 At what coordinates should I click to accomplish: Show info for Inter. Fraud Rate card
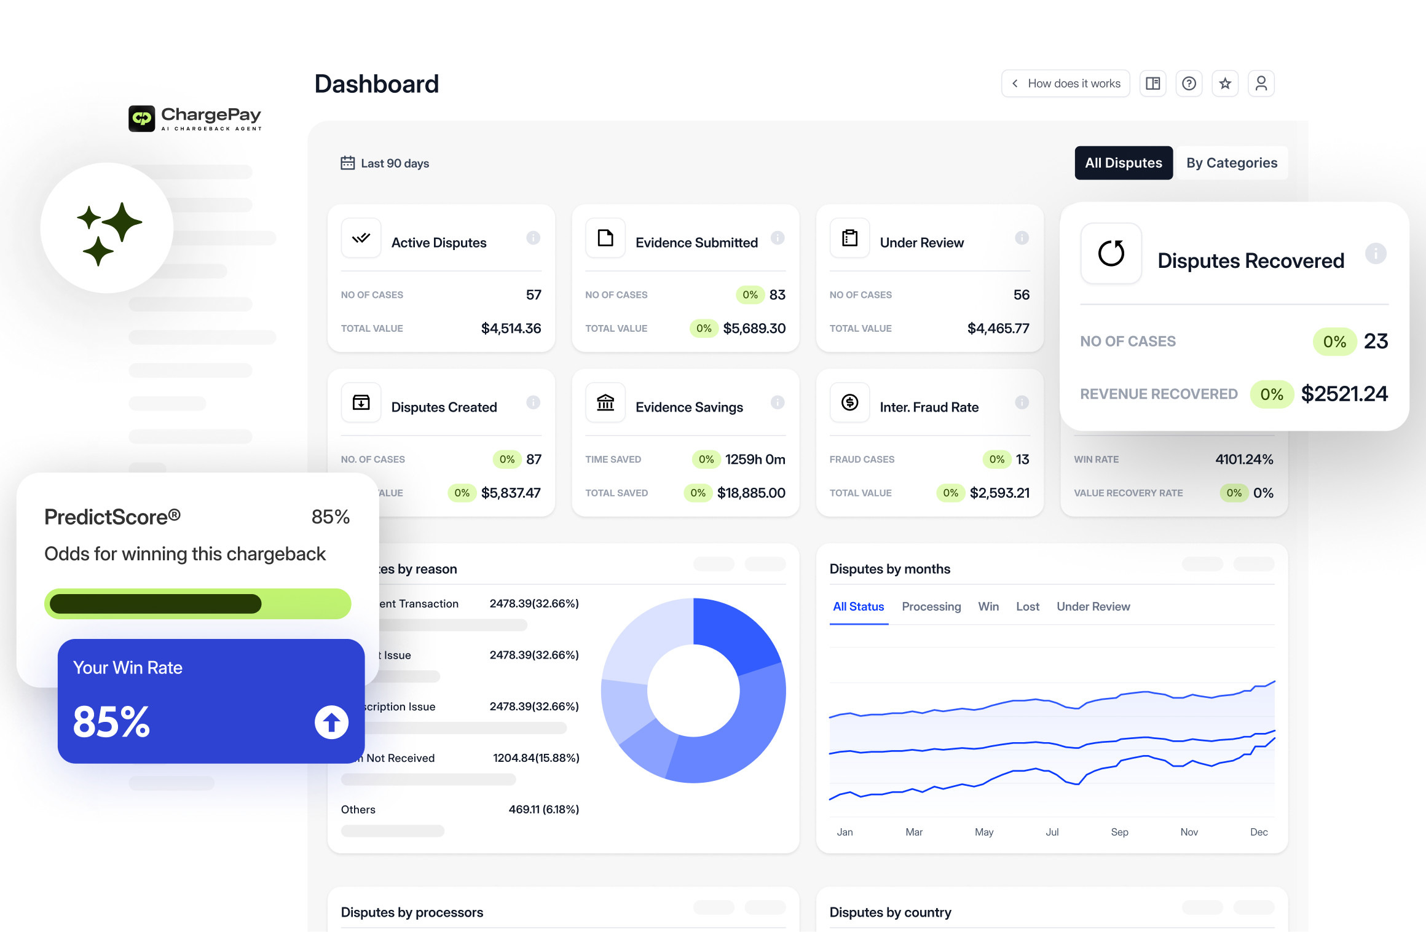(x=1022, y=402)
